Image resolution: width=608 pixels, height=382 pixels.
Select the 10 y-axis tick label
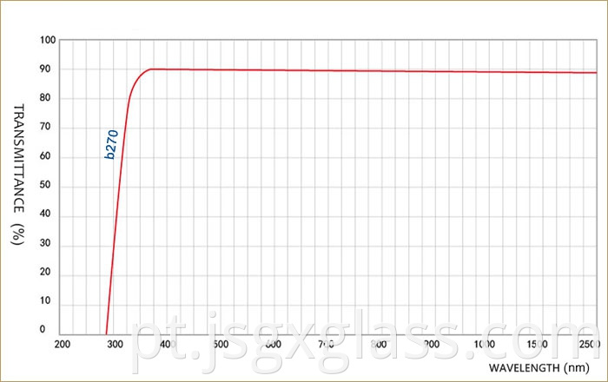49,303
